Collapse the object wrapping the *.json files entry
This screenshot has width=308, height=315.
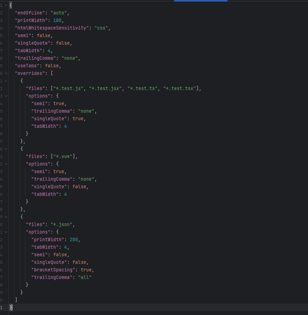[x=6, y=217]
